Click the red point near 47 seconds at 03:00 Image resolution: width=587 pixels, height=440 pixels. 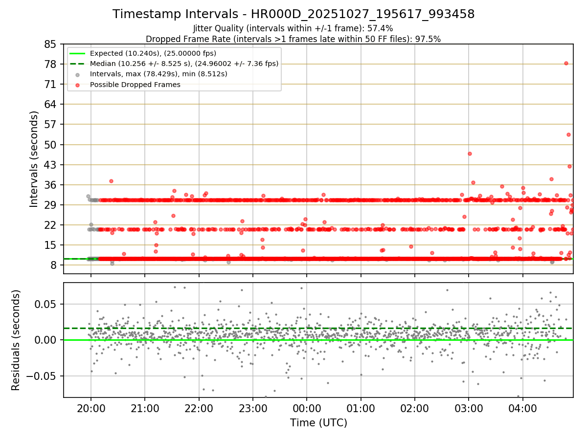(470, 154)
